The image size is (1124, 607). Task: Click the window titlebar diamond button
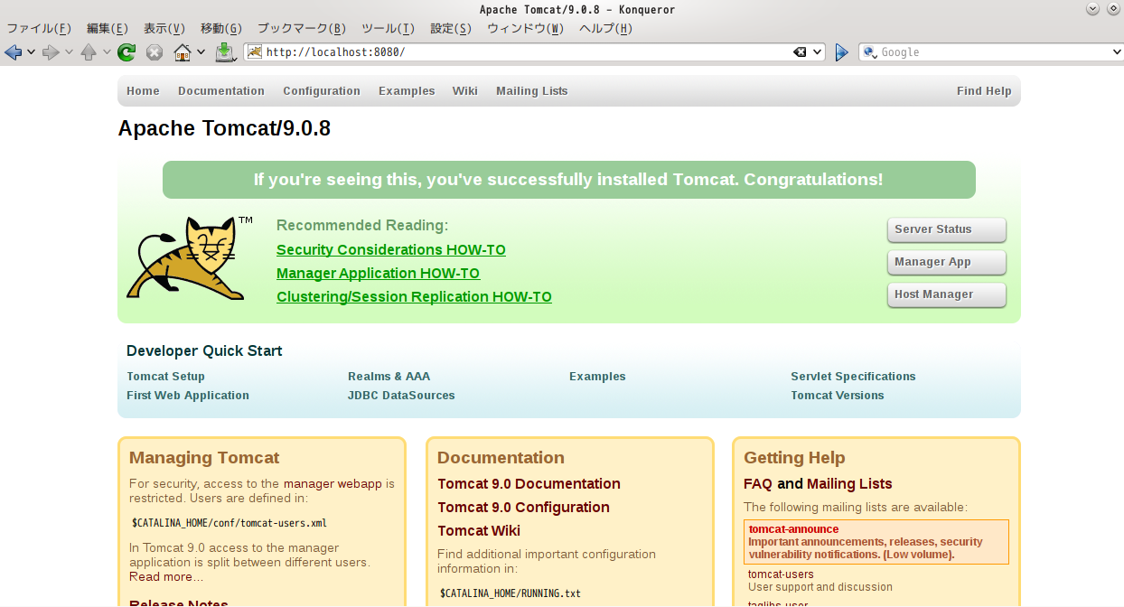tap(1111, 8)
